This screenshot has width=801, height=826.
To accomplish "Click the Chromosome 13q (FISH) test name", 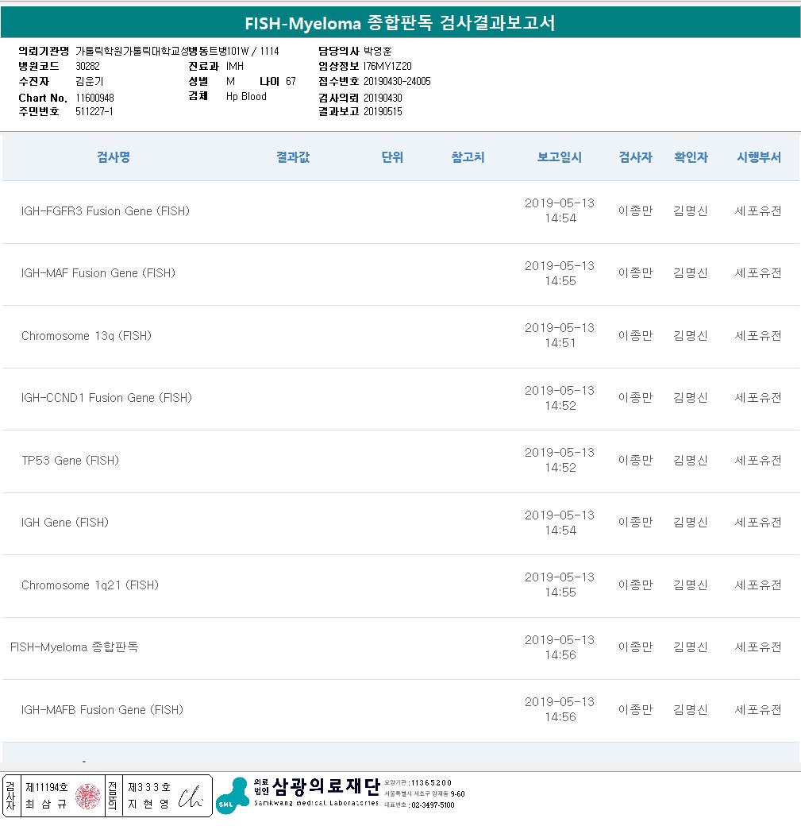I will point(87,336).
